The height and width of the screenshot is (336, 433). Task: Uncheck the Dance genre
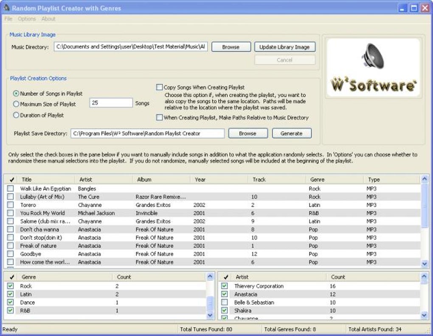(x=11, y=303)
